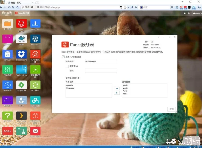Image resolution: width=202 pixels, height=148 pixels.
Task: Click the iTunes server desktop icon
Action: (35, 54)
